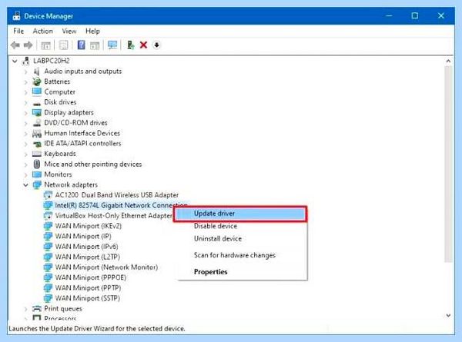
Task: Select WAN Miniport (SSTP)
Action: point(88,298)
